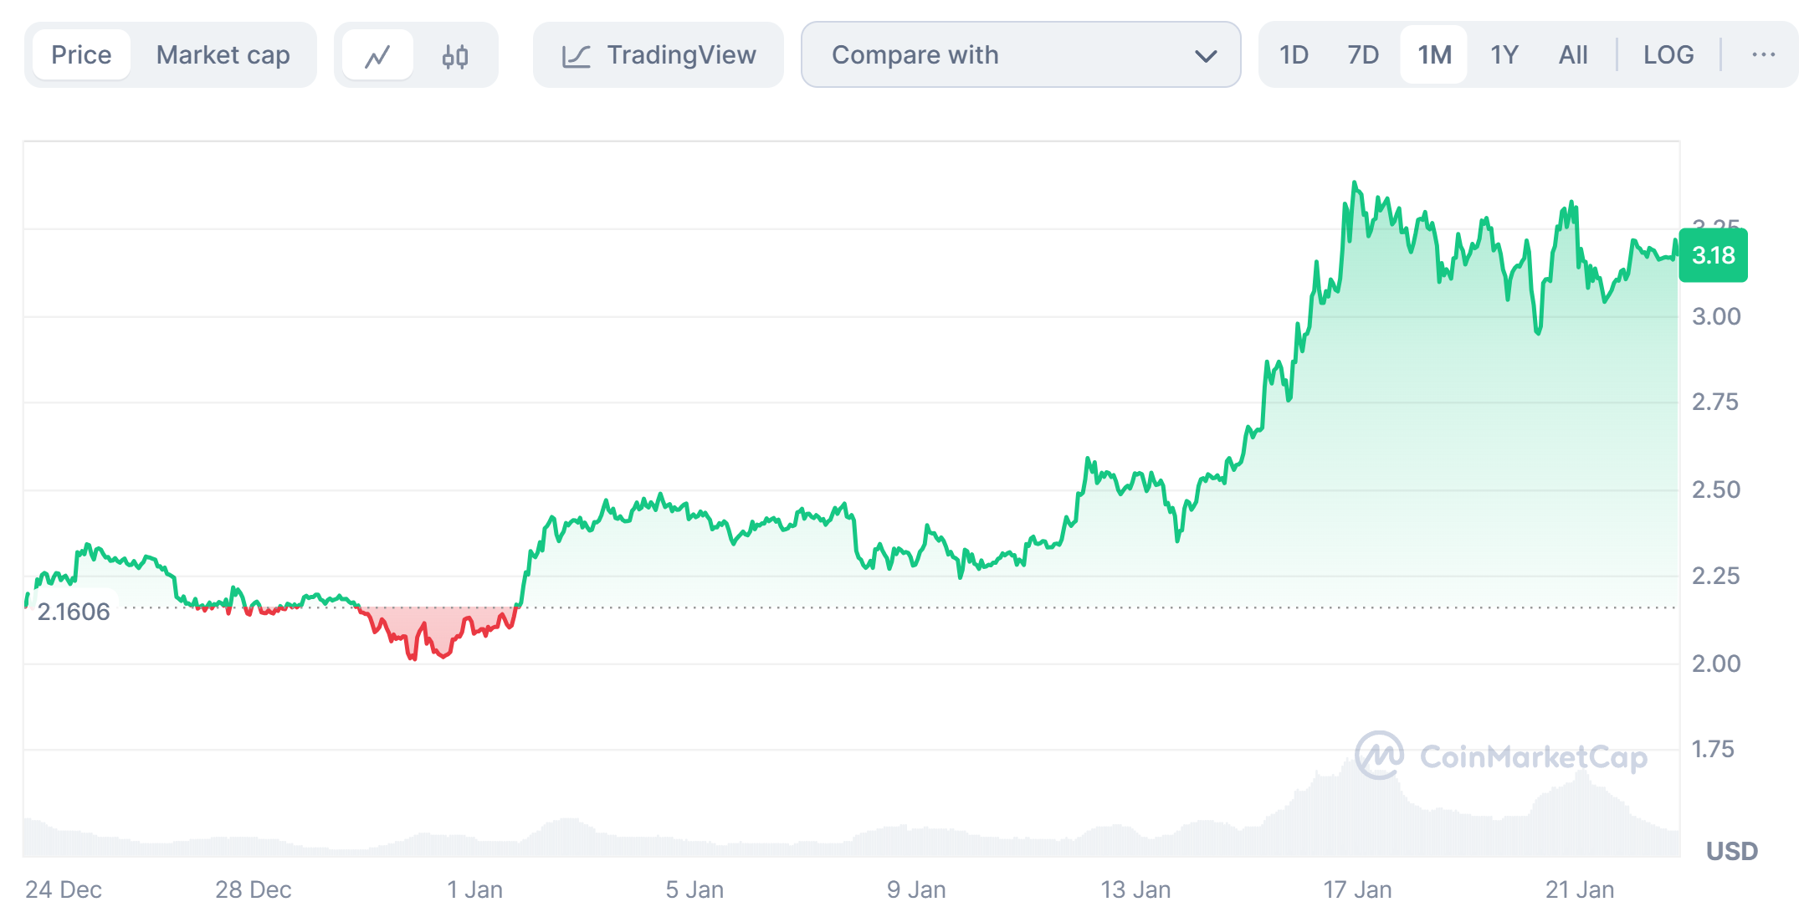Click the 17 Jan date marker
This screenshot has width=1804, height=907.
[x=1357, y=889]
